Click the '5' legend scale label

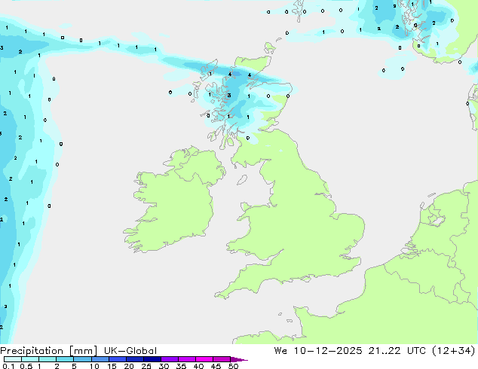click(74, 366)
